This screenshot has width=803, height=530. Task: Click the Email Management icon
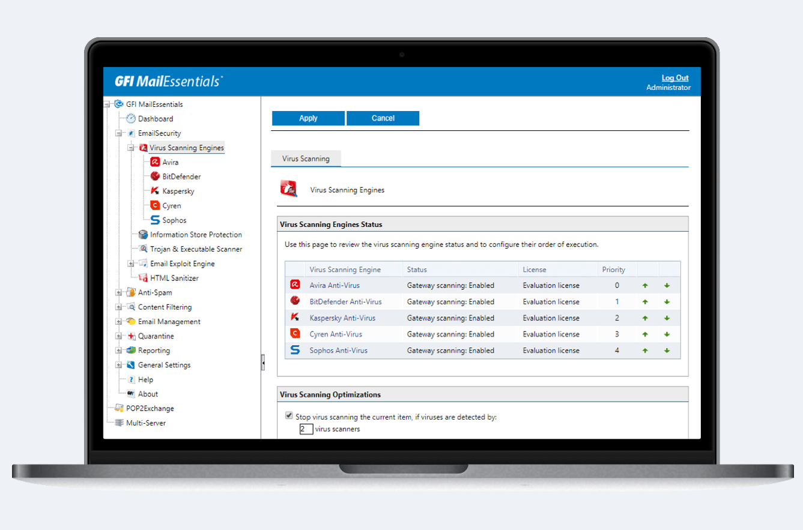click(x=131, y=321)
